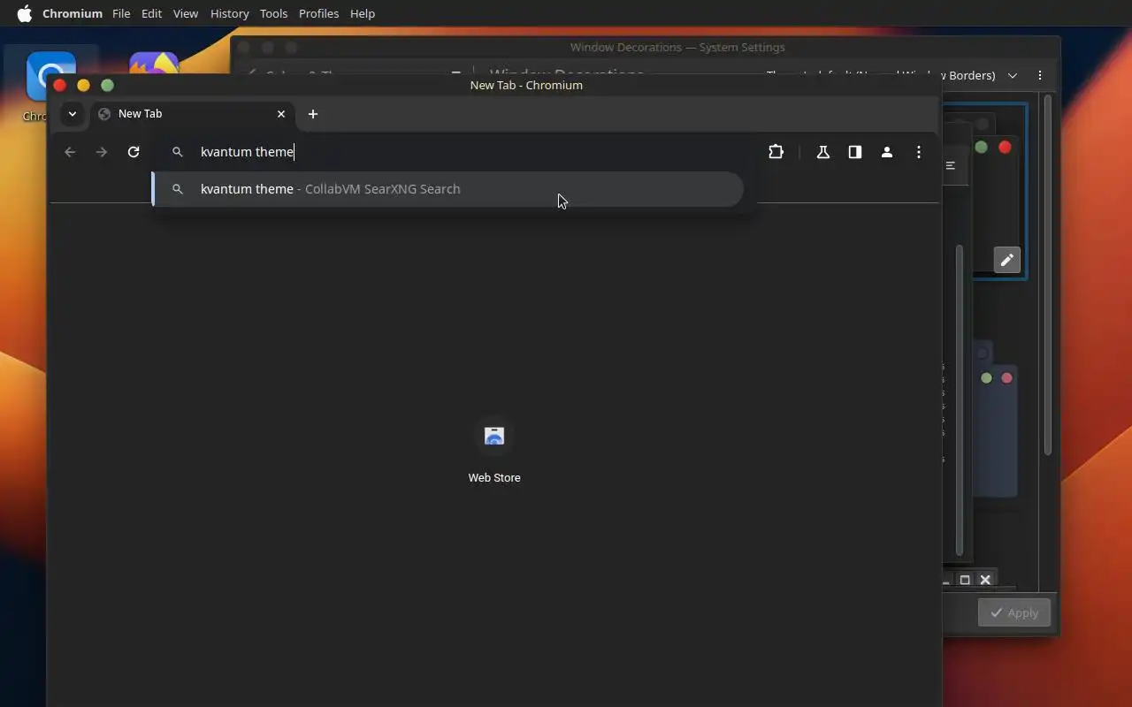Open the profile avatar icon
The image size is (1132, 707).
click(x=887, y=152)
